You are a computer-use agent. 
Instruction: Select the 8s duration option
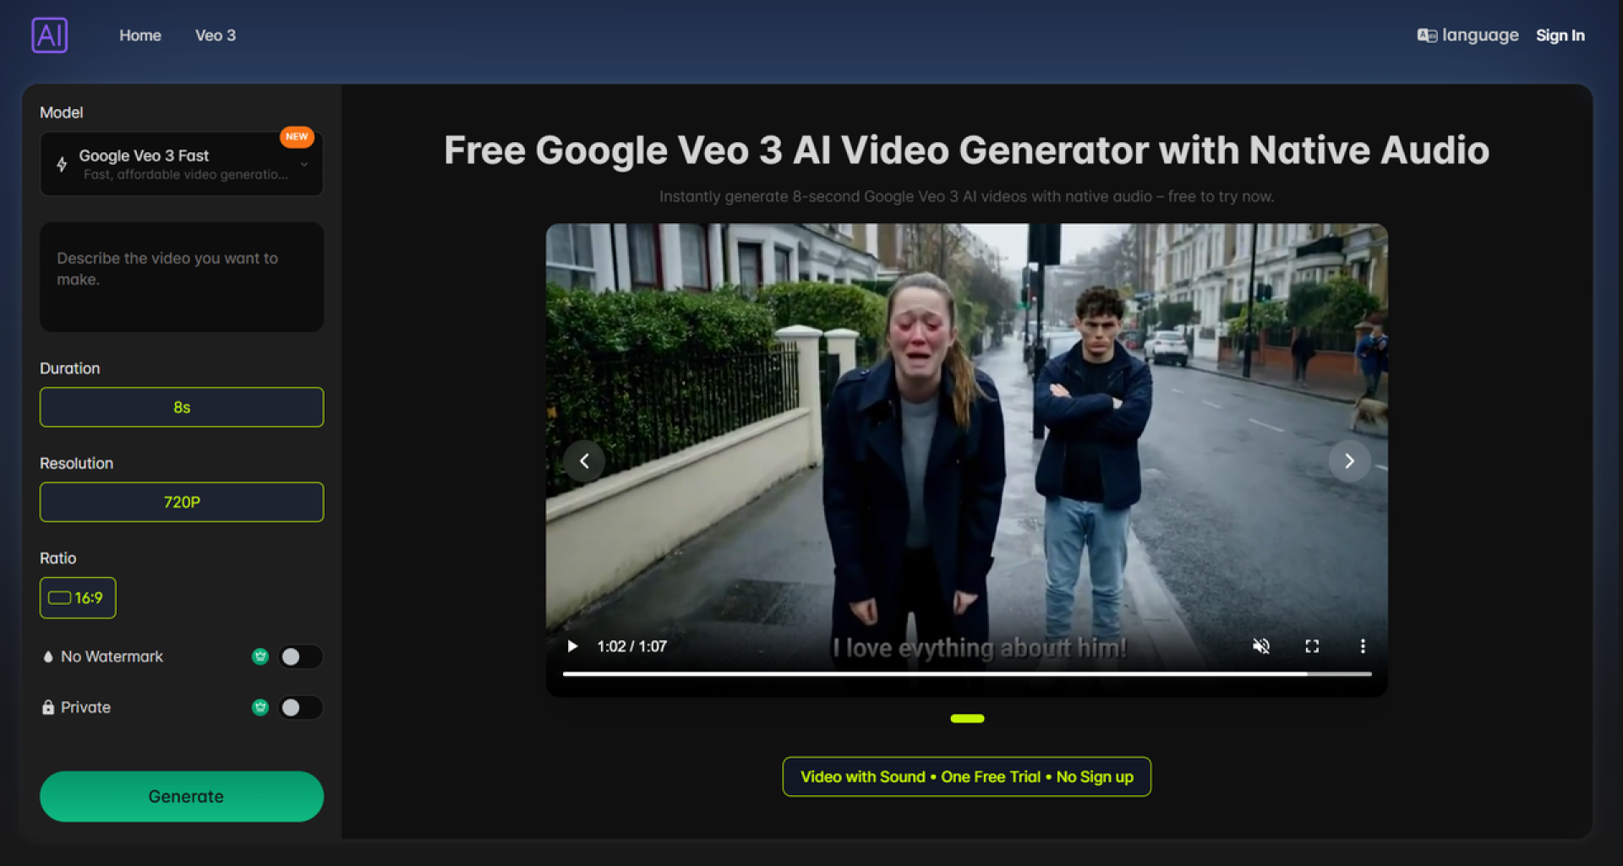tap(182, 407)
